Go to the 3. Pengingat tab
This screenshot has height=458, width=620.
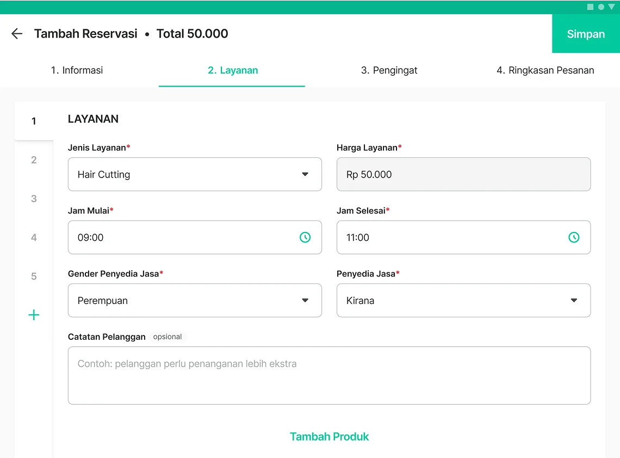[x=389, y=70]
